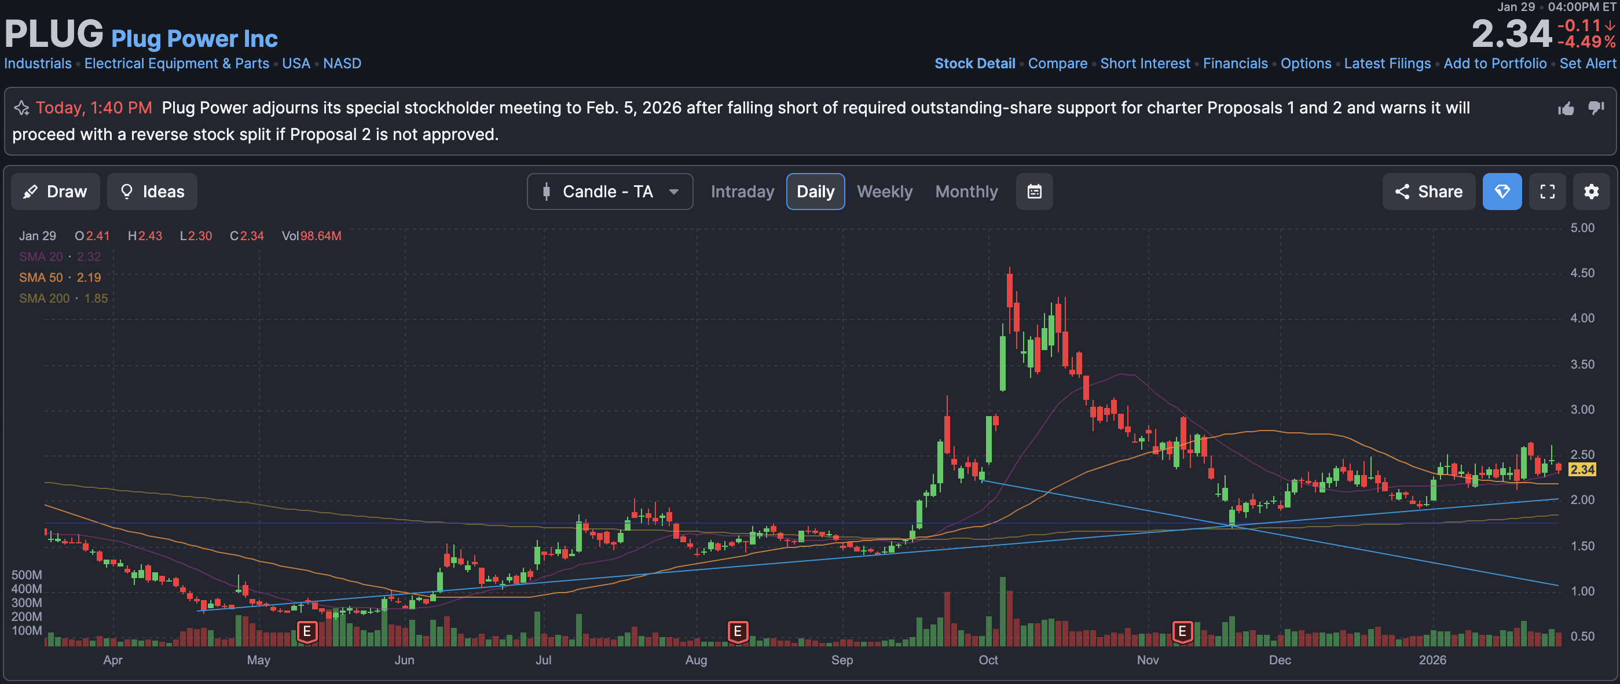Open the calendar date range icon
1620x684 pixels.
pos(1034,192)
